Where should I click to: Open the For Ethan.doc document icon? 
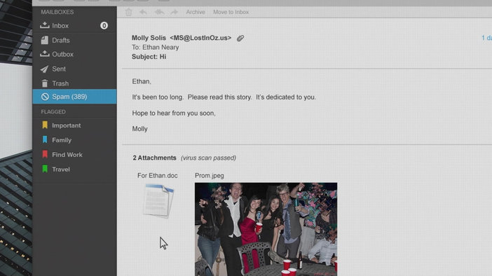coord(158,201)
